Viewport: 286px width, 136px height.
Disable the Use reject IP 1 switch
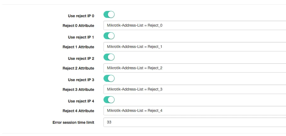pyautogui.click(x=109, y=36)
